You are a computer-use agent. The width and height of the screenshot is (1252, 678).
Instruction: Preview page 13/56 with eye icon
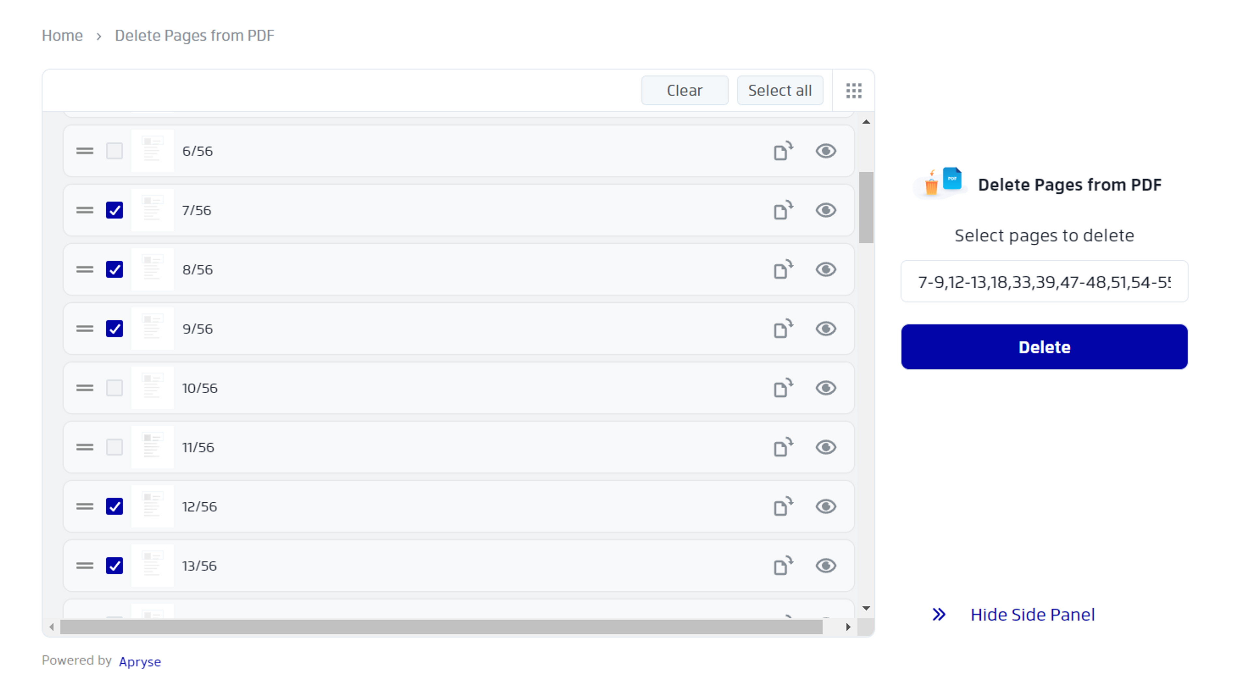[x=825, y=566]
